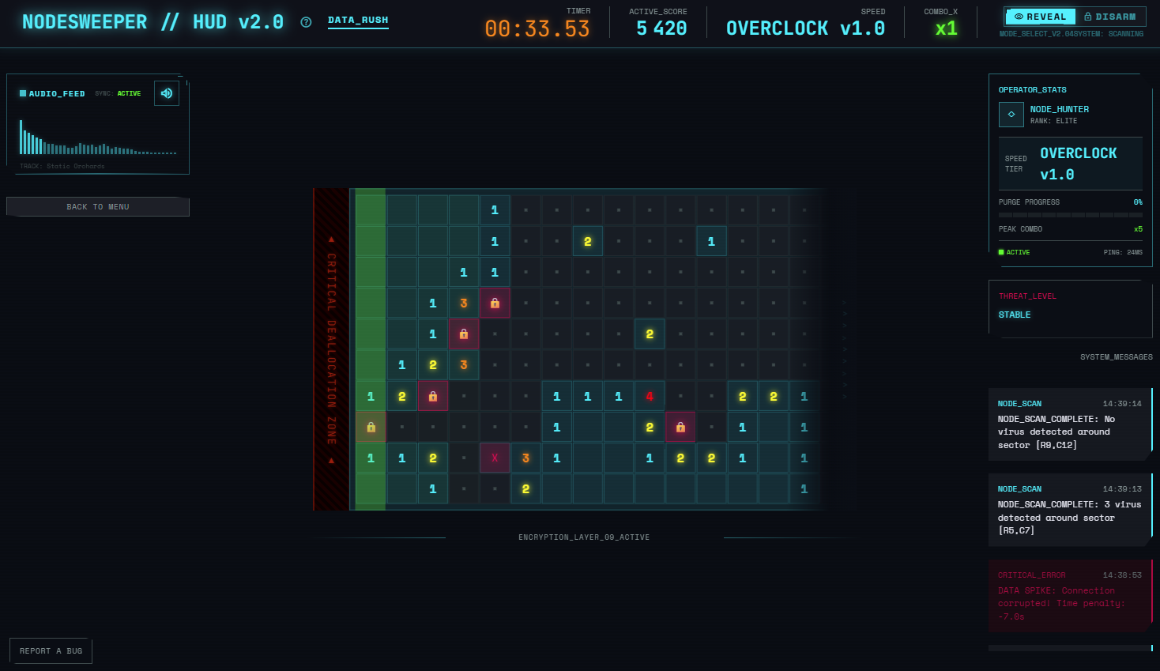
Task: Click the PURGE PROGRESS bar
Action: tap(1071, 215)
